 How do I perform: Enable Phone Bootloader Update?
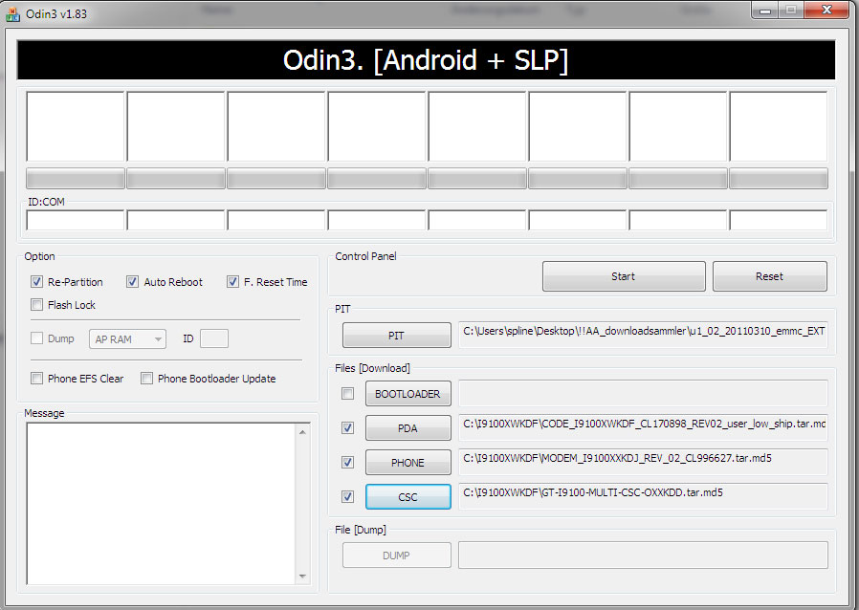(x=147, y=379)
